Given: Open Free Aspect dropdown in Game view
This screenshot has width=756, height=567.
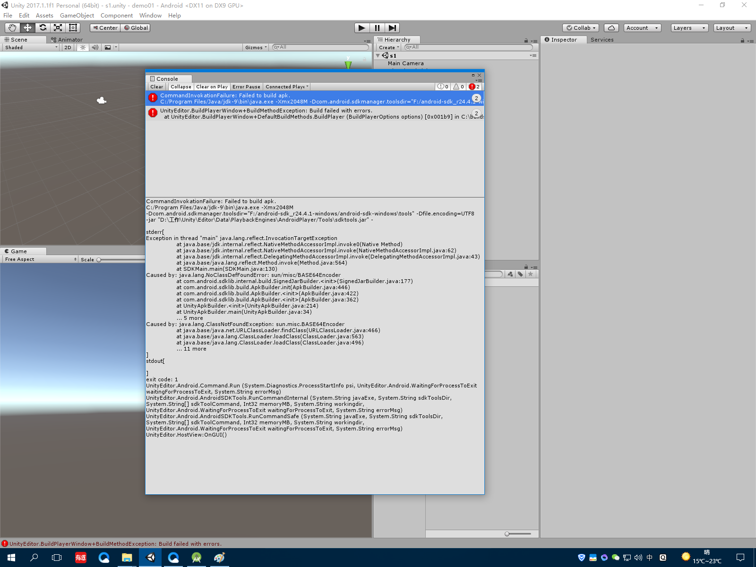Looking at the screenshot, I should 40,259.
